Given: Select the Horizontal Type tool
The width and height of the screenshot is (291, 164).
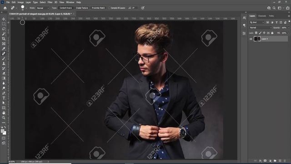Looking at the screenshot, I should point(4,98).
